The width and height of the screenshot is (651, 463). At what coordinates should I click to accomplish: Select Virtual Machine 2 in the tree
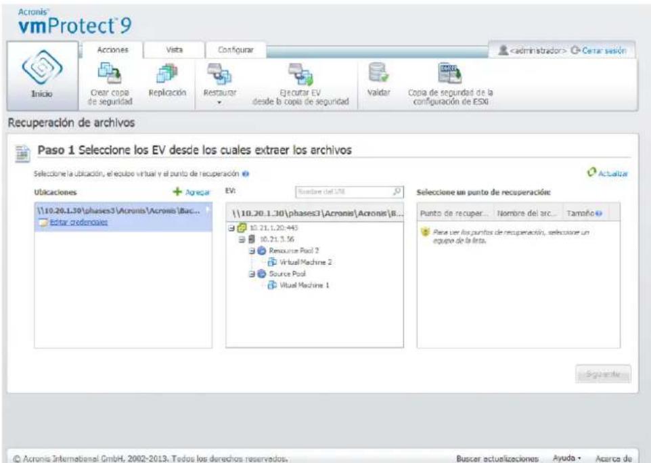[x=306, y=262]
